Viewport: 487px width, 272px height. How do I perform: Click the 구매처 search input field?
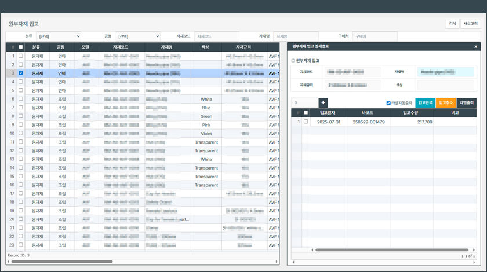coord(374,36)
